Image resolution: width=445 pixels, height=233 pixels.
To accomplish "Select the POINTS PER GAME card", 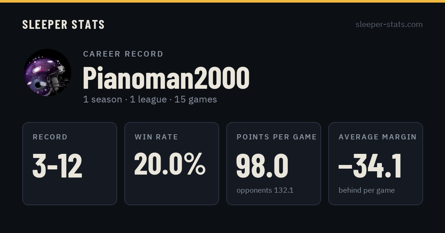I will [x=274, y=163].
